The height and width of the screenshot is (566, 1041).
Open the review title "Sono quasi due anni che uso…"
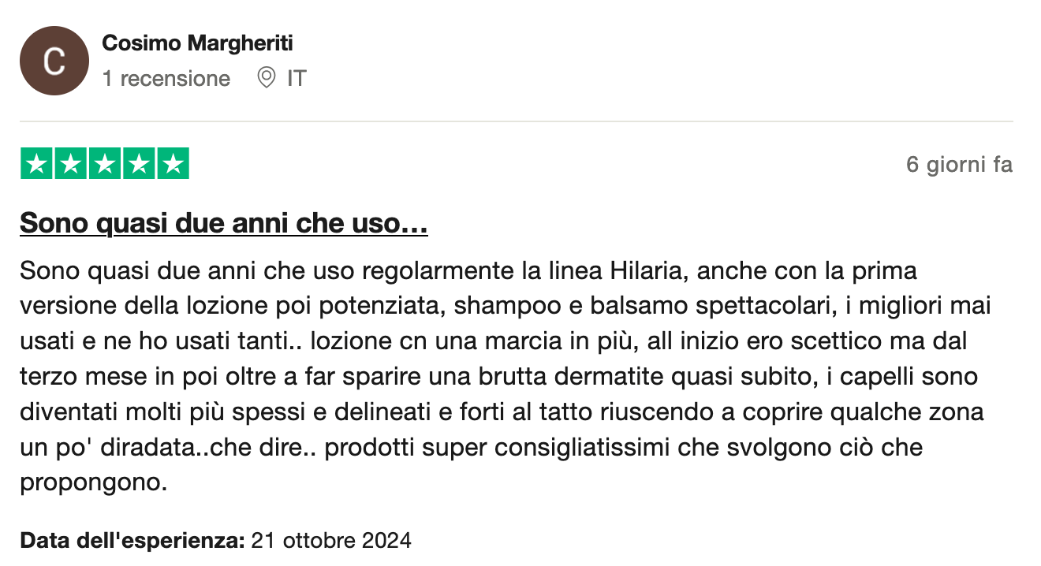[223, 224]
